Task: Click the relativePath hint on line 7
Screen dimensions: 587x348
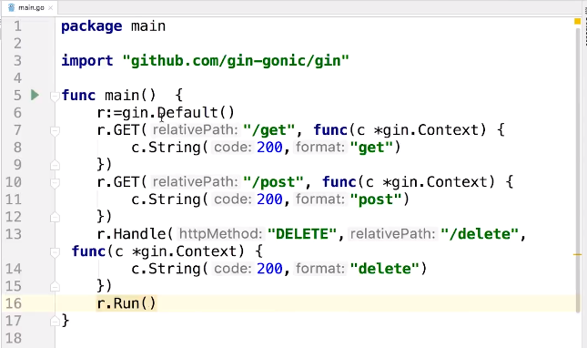Action: 195,129
